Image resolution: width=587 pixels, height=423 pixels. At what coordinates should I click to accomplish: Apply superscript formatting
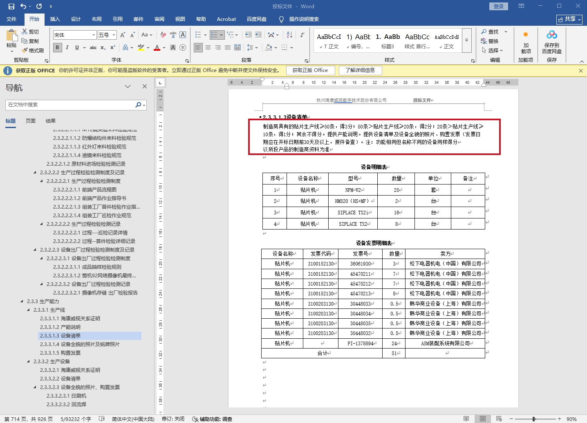[x=113, y=47]
